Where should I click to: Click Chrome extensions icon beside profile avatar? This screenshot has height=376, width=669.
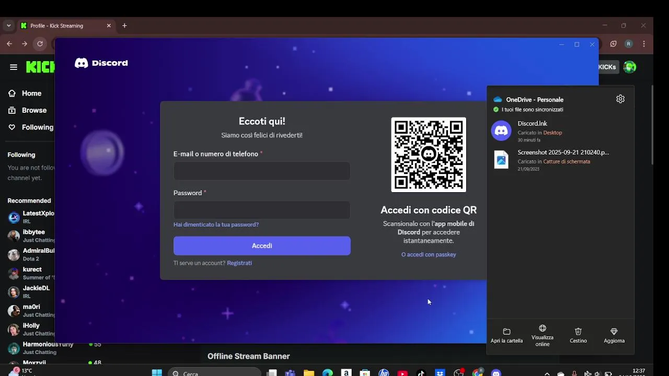(614, 44)
